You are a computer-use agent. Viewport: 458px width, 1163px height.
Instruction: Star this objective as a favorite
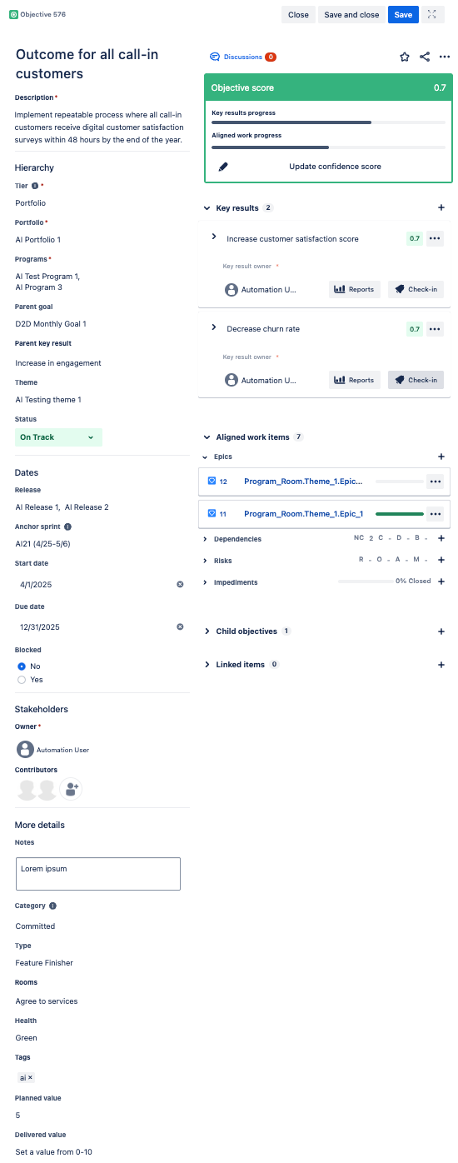405,57
